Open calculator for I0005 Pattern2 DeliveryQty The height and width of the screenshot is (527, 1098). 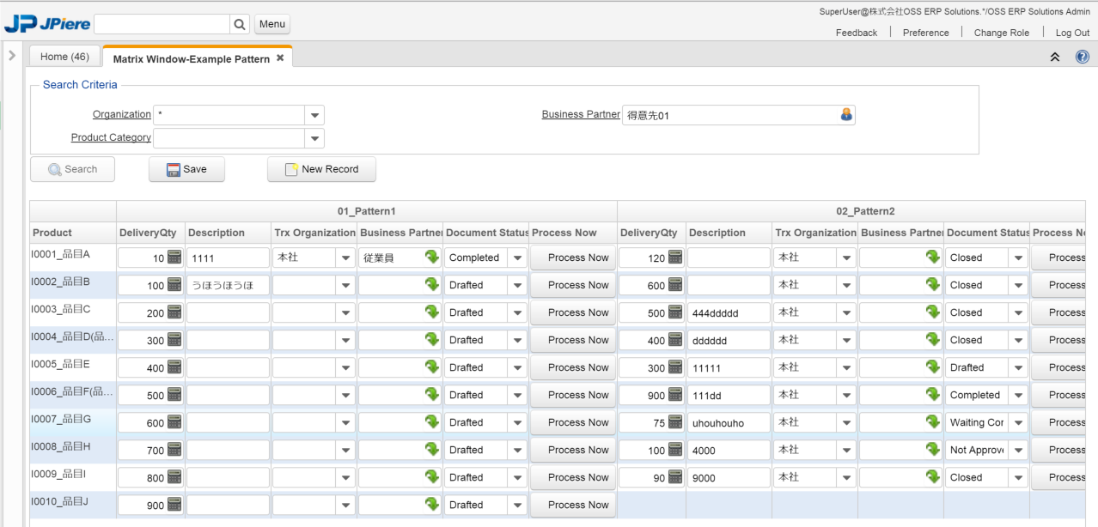pyautogui.click(x=675, y=367)
